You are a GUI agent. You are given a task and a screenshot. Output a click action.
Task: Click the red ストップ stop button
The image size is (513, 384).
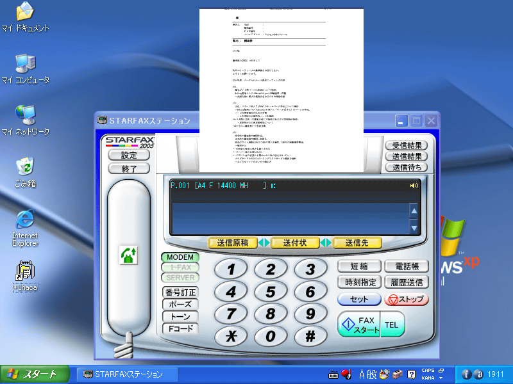[x=407, y=299]
